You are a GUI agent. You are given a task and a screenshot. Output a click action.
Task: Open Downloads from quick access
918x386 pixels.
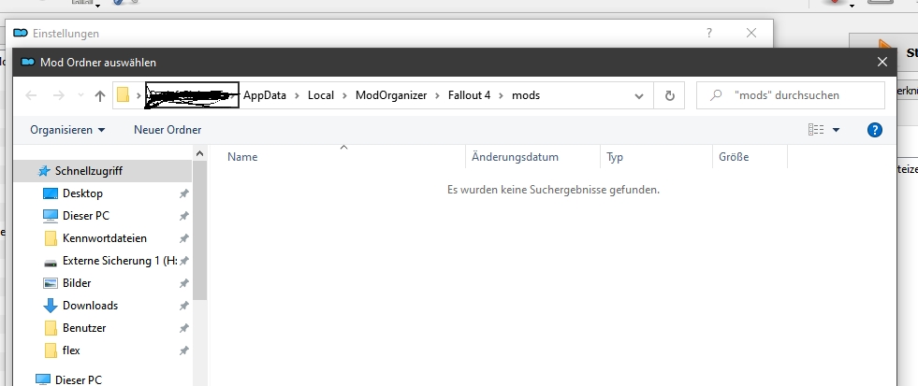point(90,306)
